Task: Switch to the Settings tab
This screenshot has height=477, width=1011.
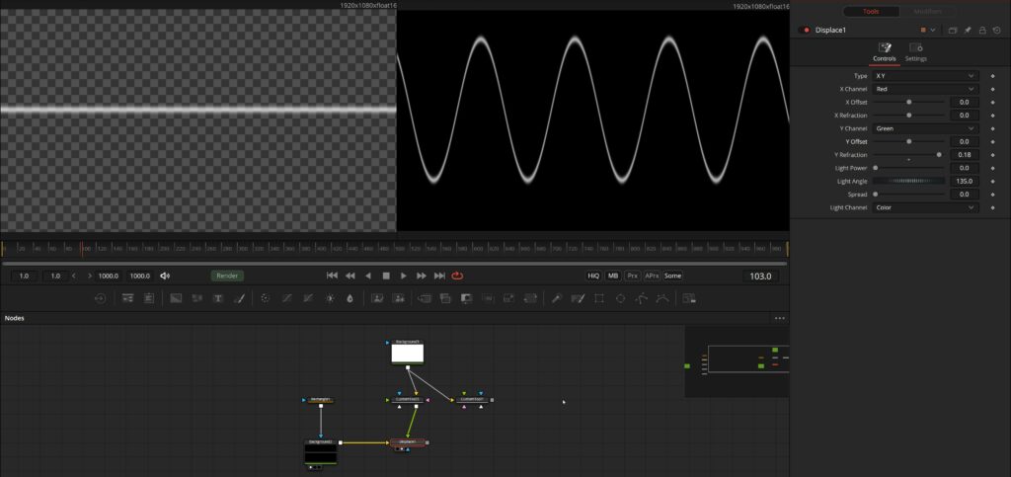Action: click(915, 52)
